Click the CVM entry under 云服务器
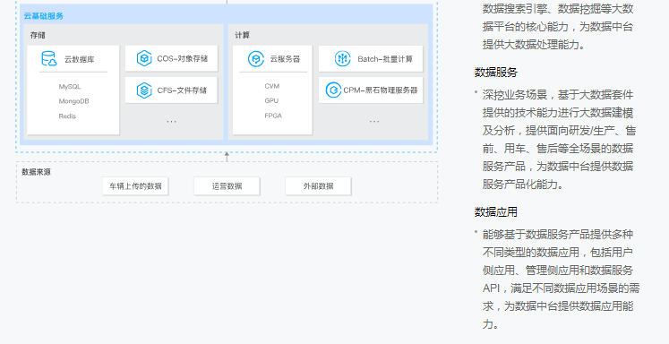 (271, 86)
